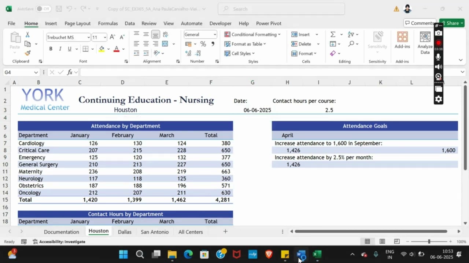
Task: Click the Decrease Indent icon
Action: point(136,53)
